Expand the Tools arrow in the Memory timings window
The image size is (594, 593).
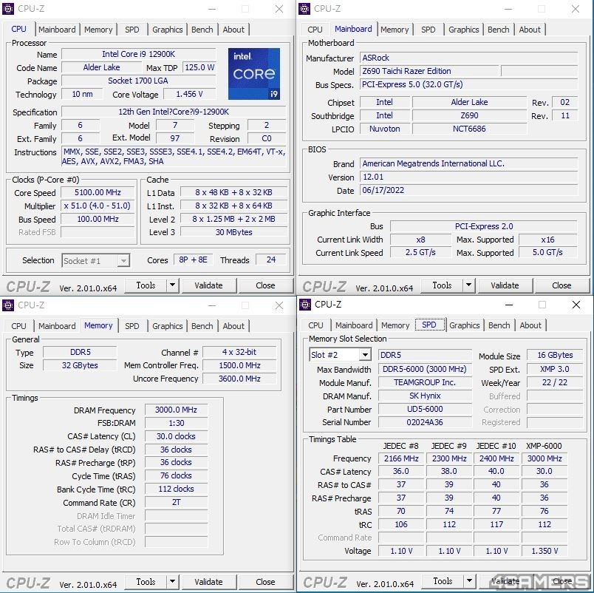click(x=172, y=582)
